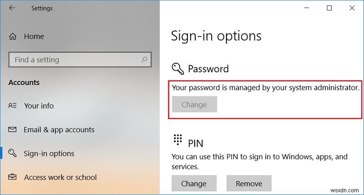The width and height of the screenshot is (364, 195).
Task: Click the Home house icon
Action: pyautogui.click(x=13, y=36)
